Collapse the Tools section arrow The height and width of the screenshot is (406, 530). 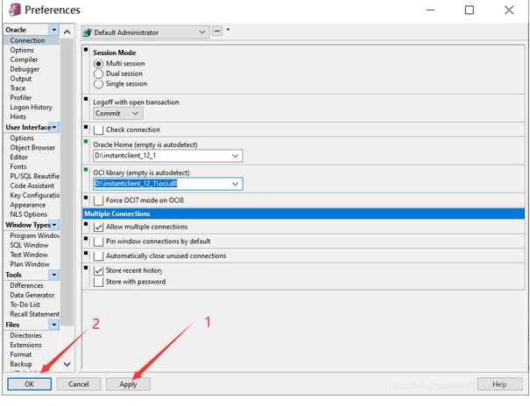click(53, 275)
